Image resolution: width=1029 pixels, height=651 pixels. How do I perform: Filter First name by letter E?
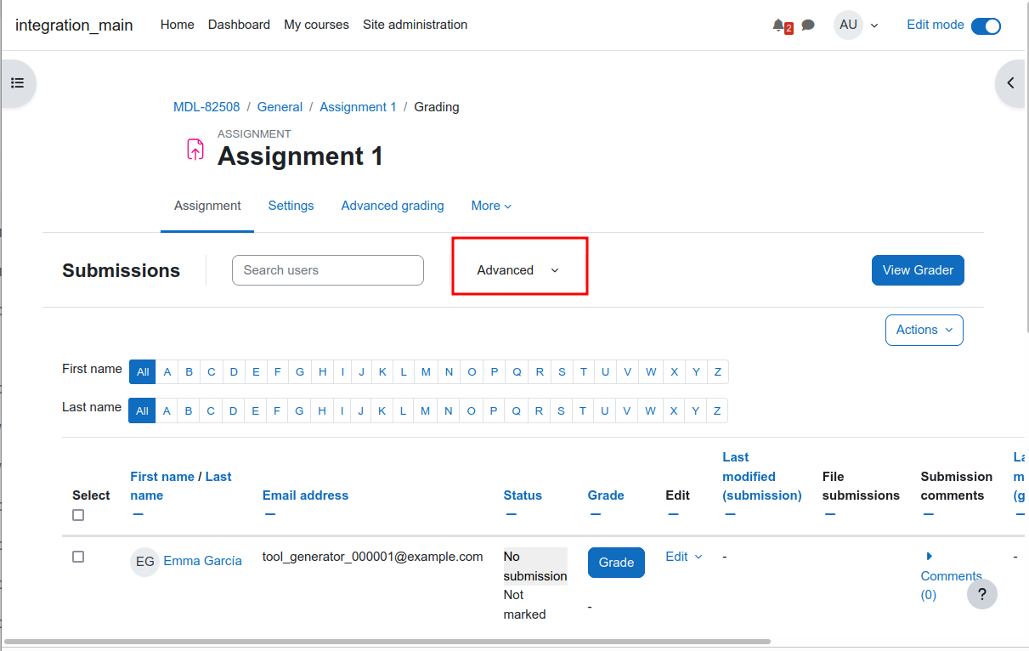(x=256, y=372)
